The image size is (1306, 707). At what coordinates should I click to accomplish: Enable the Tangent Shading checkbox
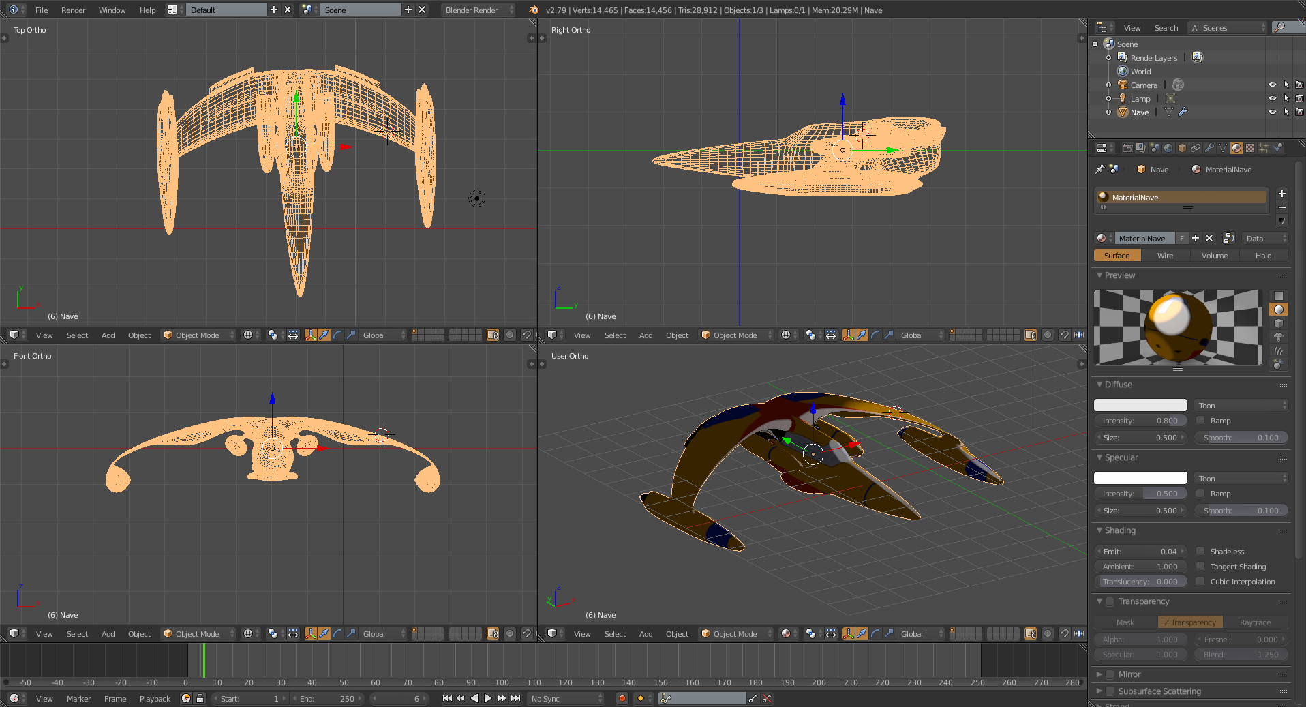(x=1201, y=567)
